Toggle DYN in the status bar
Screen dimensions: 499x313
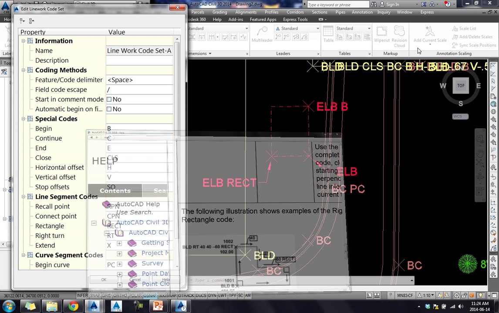click(212, 296)
